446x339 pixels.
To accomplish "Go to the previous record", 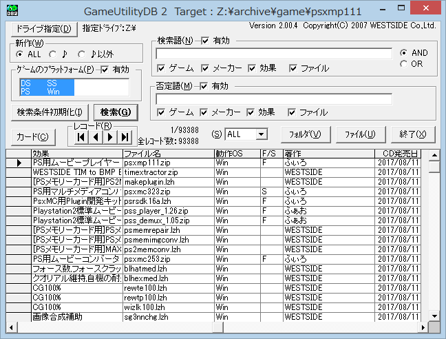I will pyautogui.click(x=96, y=136).
